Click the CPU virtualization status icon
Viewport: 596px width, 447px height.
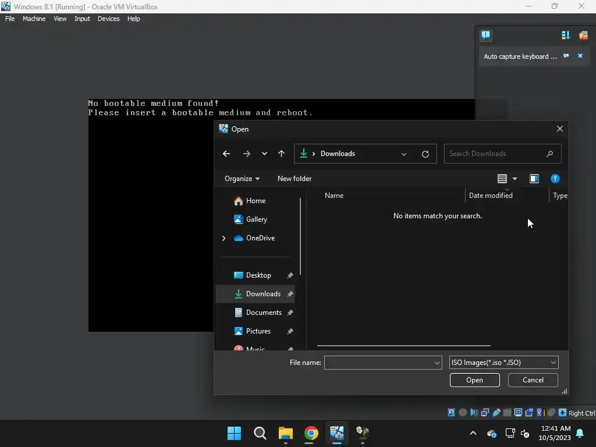click(x=540, y=413)
